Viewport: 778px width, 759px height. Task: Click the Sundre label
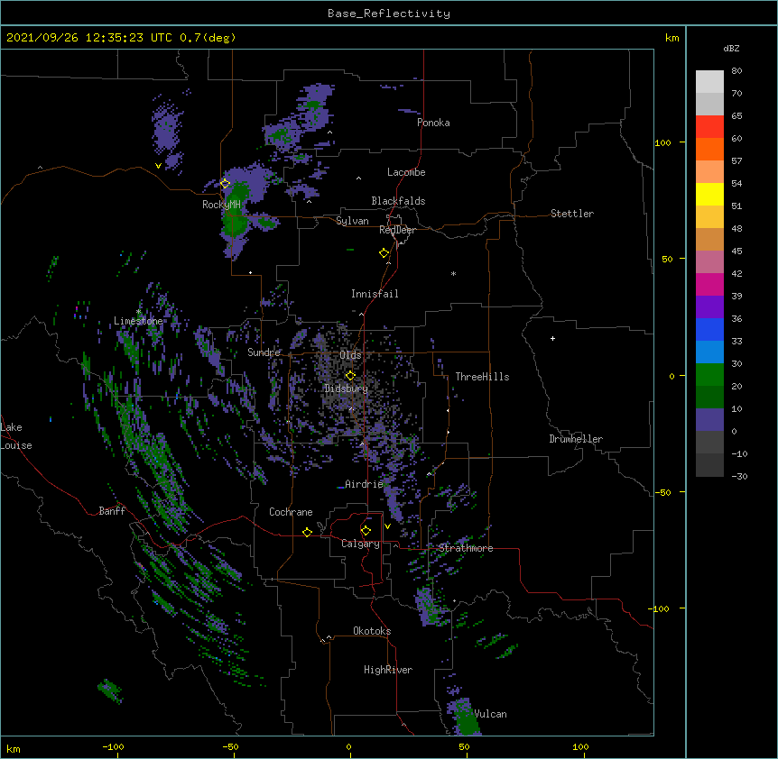click(264, 352)
